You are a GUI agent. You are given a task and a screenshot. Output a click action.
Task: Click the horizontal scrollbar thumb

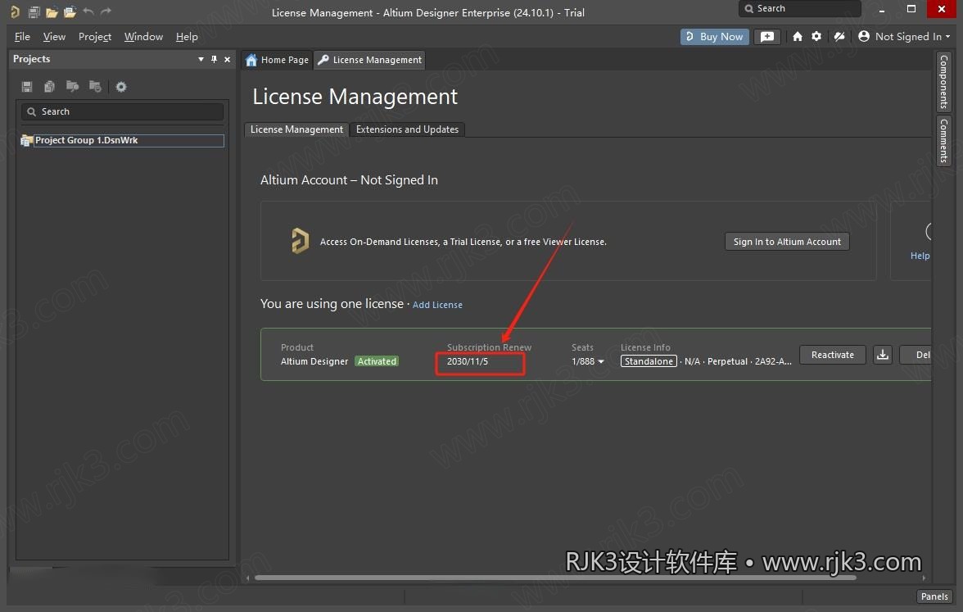(x=555, y=578)
